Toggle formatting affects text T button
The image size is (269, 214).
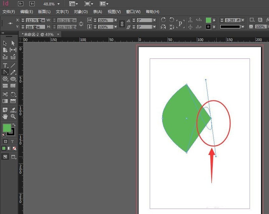pyautogui.click(x=12, y=141)
